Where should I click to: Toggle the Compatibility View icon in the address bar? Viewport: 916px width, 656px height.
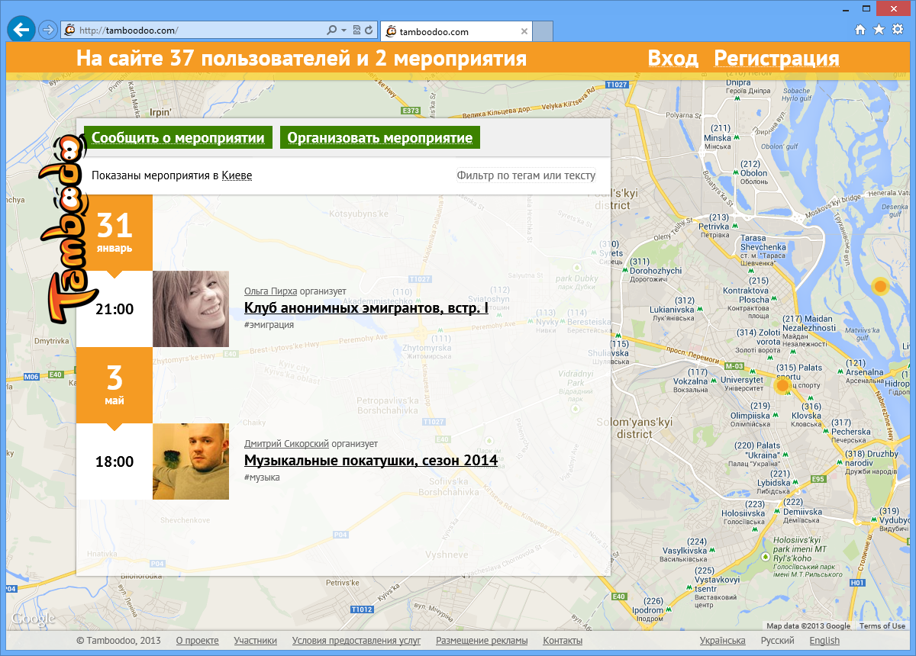point(356,31)
